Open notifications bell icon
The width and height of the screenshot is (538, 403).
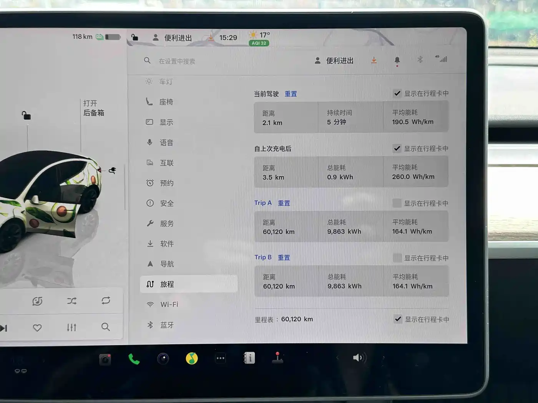(397, 60)
